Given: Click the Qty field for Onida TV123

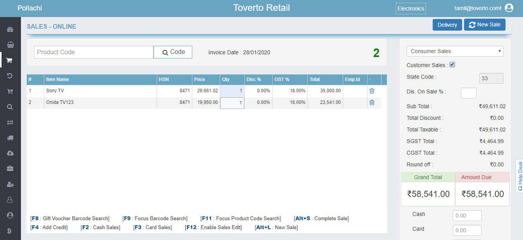Looking at the screenshot, I should [x=232, y=103].
